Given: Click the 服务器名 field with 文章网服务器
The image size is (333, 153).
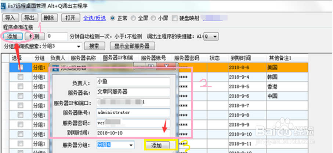Looking at the screenshot, I should point(133,92).
